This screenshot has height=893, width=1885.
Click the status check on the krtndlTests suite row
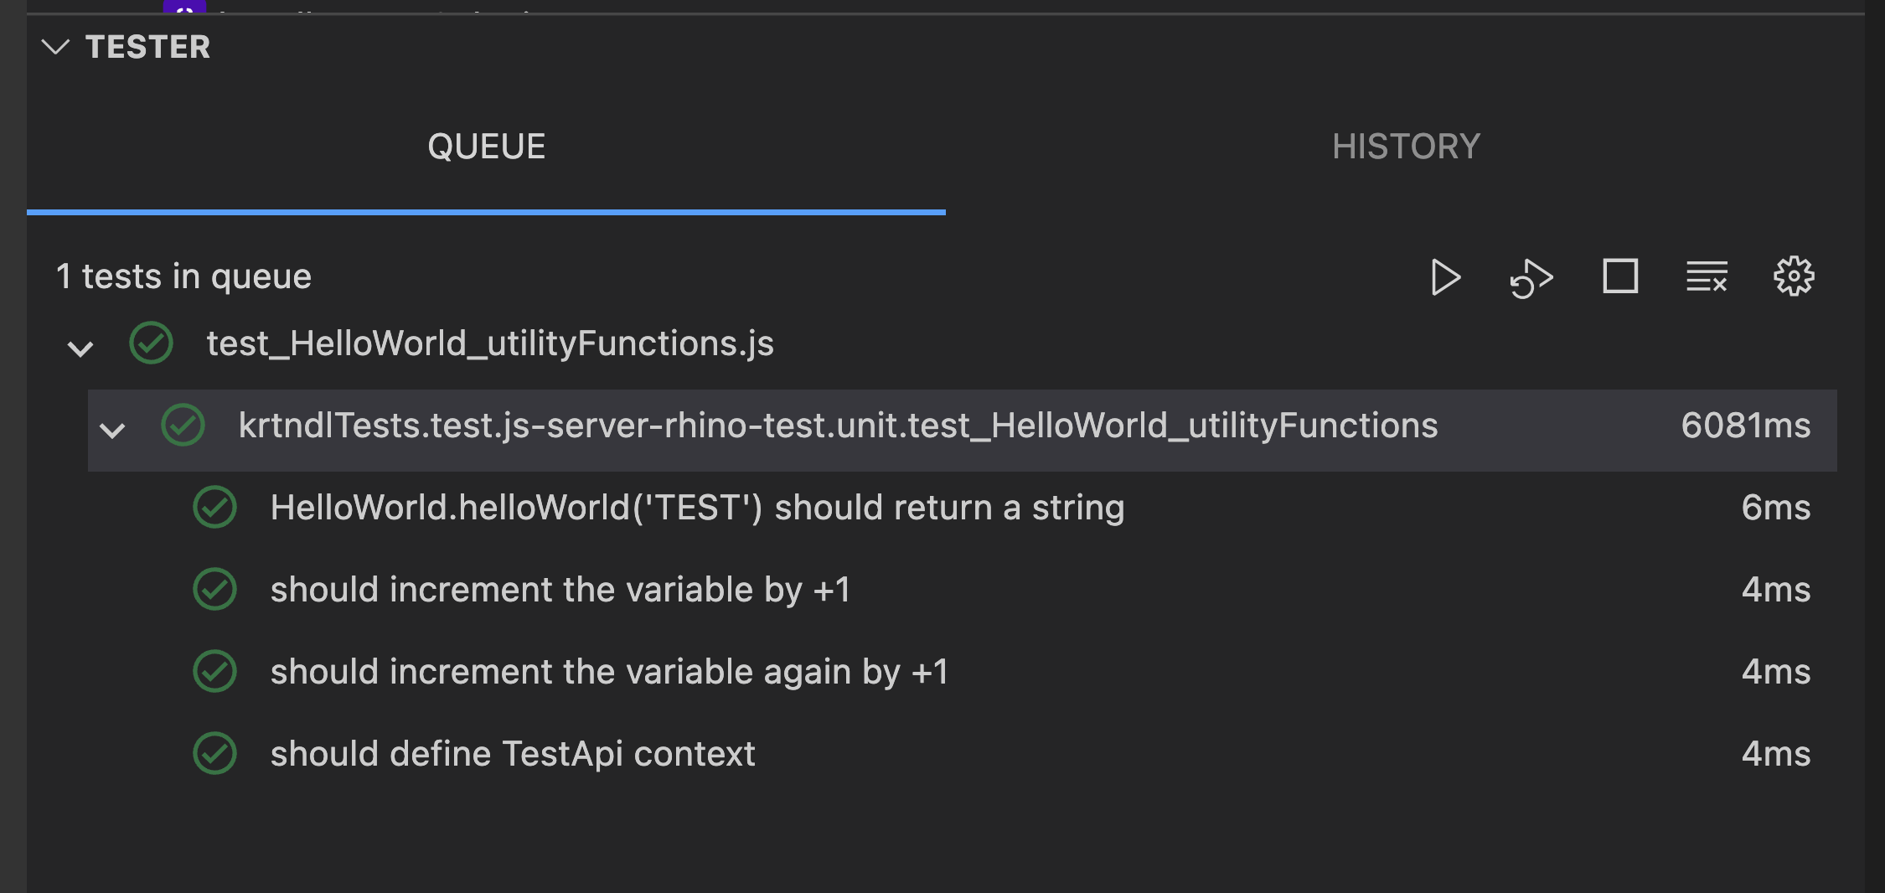pyautogui.click(x=183, y=426)
